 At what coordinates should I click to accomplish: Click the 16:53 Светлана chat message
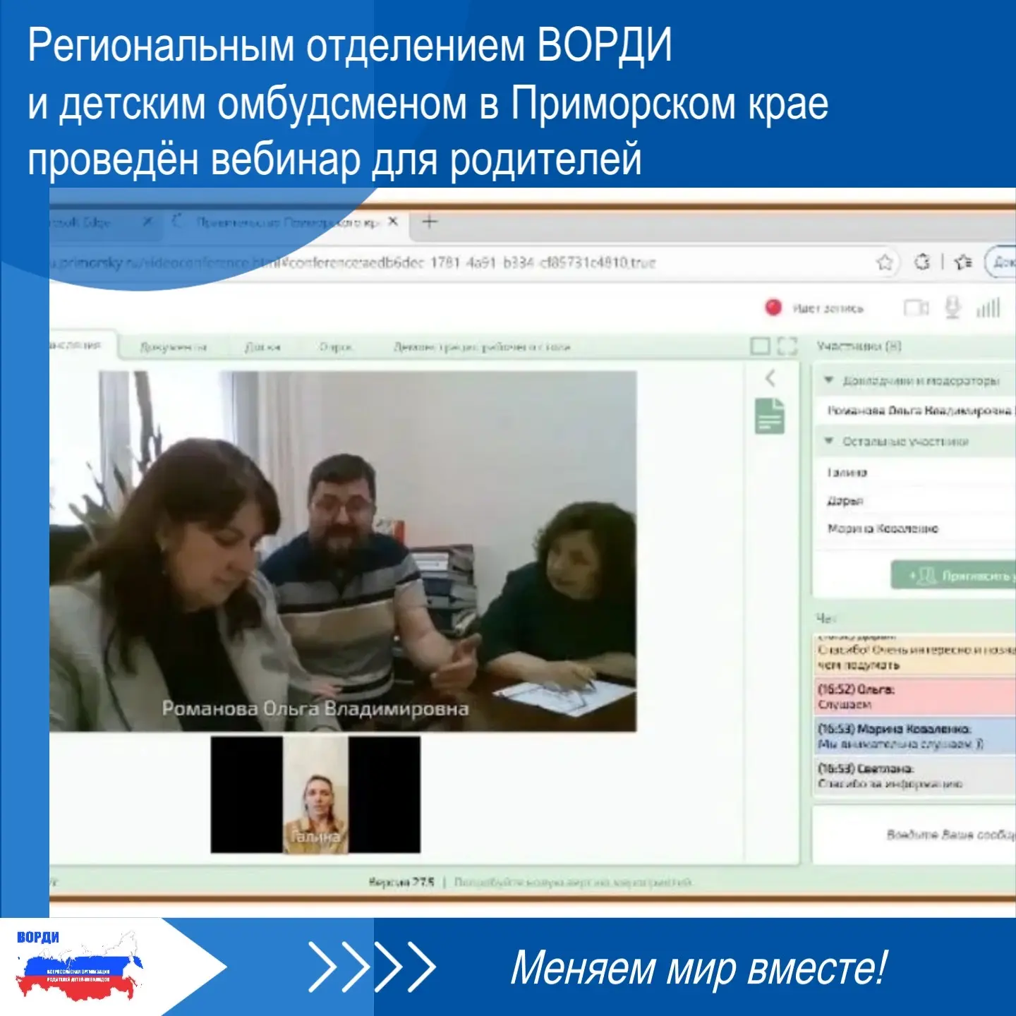pyautogui.click(x=915, y=776)
